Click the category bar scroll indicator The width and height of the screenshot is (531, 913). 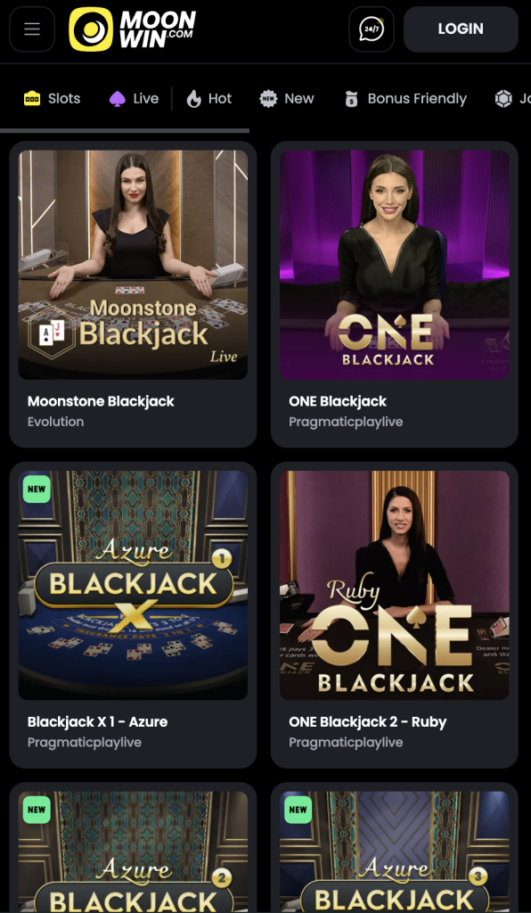pos(125,131)
